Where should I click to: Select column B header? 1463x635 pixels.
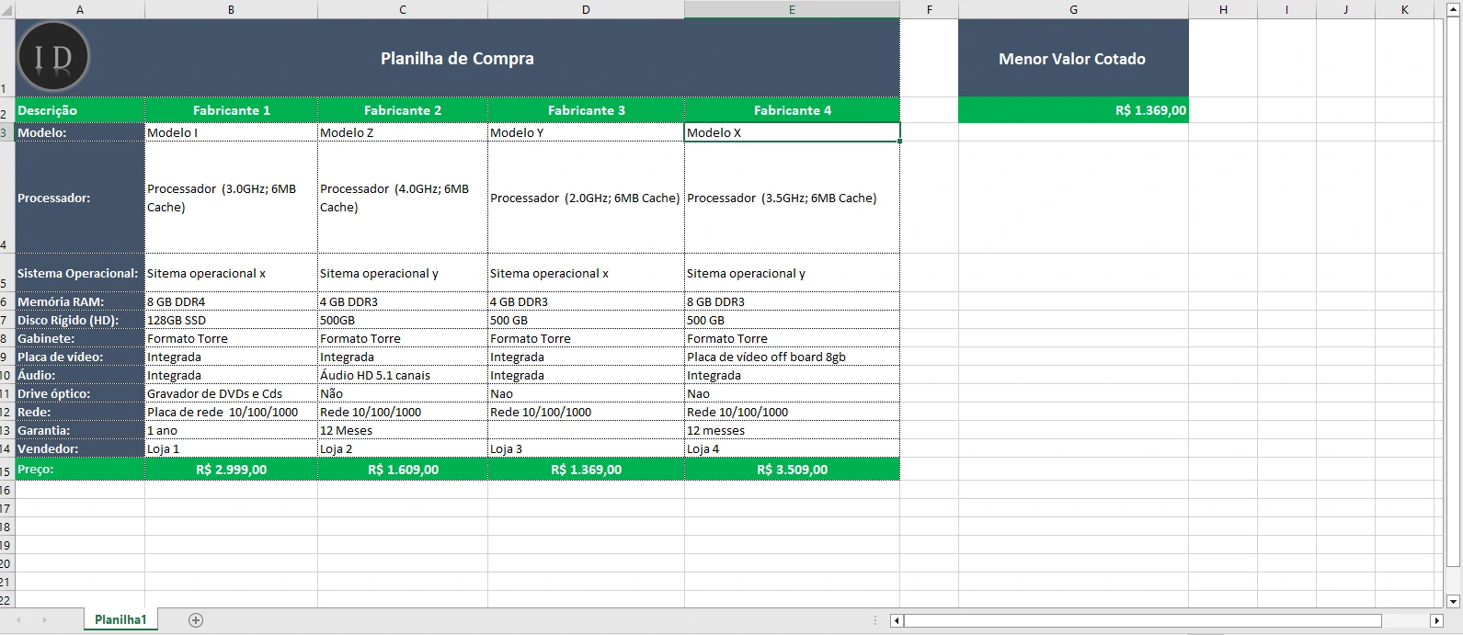pos(231,9)
